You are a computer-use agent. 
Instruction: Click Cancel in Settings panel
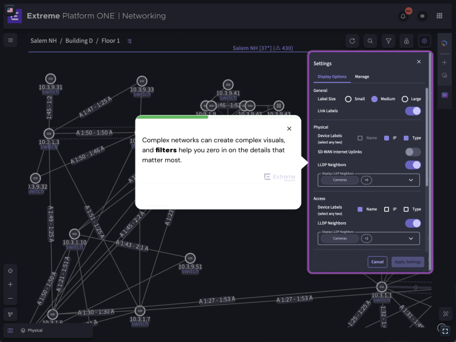[x=377, y=262]
